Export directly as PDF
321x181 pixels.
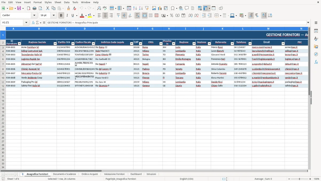29,8
